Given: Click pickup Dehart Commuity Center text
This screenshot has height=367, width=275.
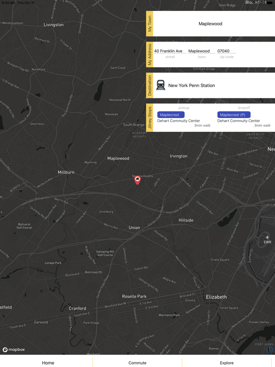Looking at the screenshot, I should 179,121.
